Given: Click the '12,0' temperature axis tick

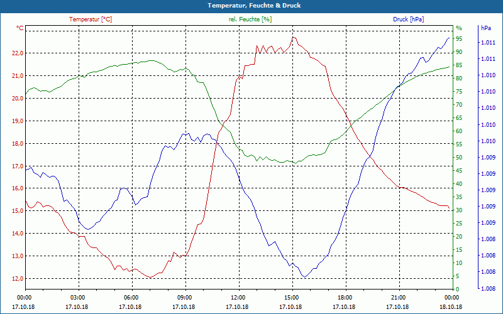Looking at the screenshot, I should pos(18,279).
